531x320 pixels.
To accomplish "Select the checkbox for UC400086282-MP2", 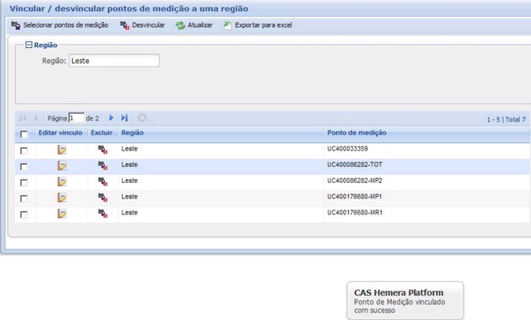I will 24,182.
